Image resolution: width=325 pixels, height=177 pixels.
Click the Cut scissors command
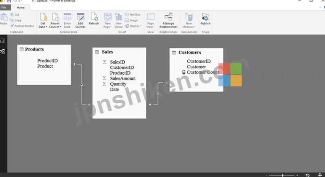(x=14, y=14)
